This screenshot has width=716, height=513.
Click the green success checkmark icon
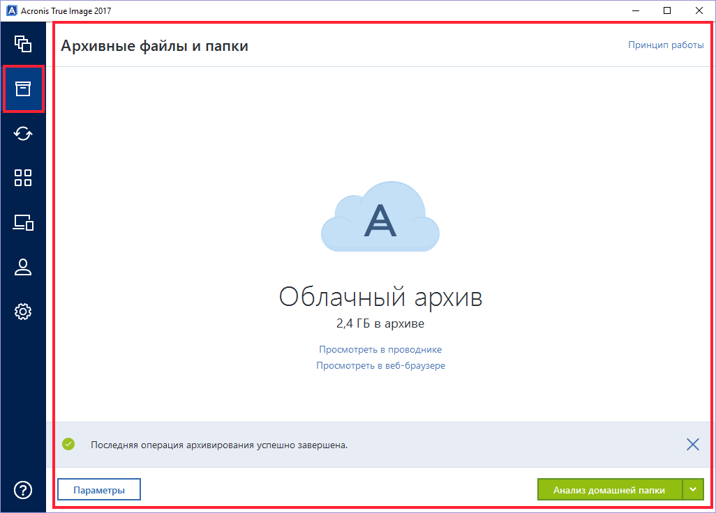click(68, 444)
